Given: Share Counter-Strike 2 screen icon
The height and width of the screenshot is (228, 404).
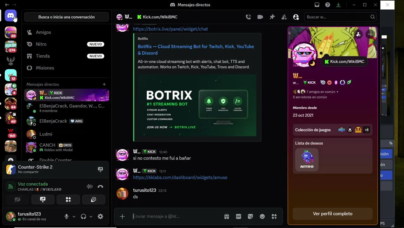Looking at the screenshot, I should tap(100, 169).
